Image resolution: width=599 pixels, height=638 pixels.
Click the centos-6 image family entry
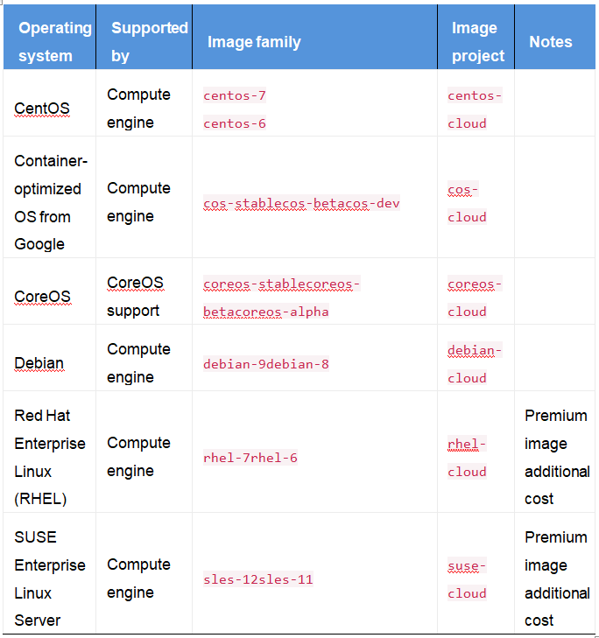pos(235,123)
